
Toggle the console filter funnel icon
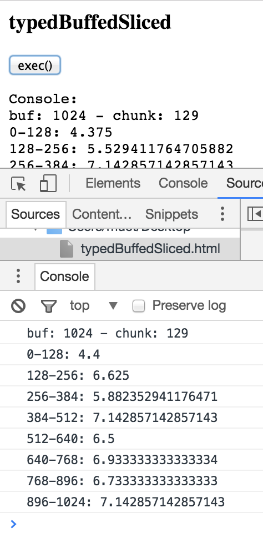point(49,306)
